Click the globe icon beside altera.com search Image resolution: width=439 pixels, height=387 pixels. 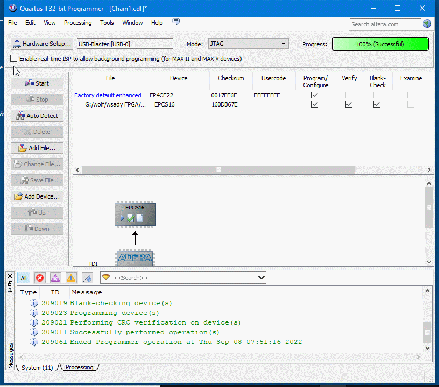point(427,24)
